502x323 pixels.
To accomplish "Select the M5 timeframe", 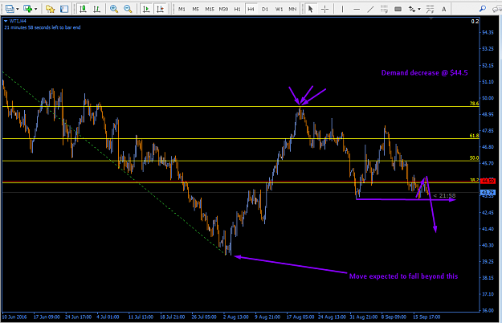I will click(196, 10).
